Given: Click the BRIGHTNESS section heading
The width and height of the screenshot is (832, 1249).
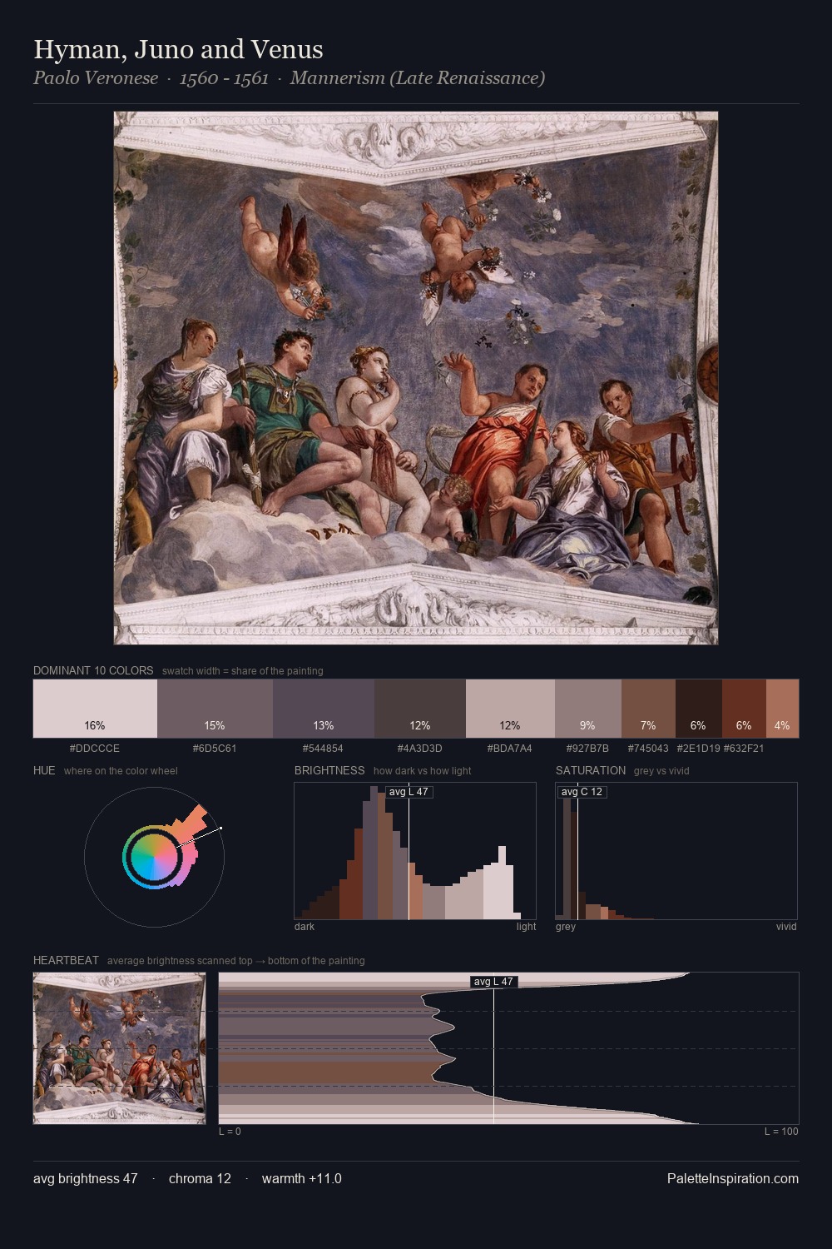Looking at the screenshot, I should [329, 770].
